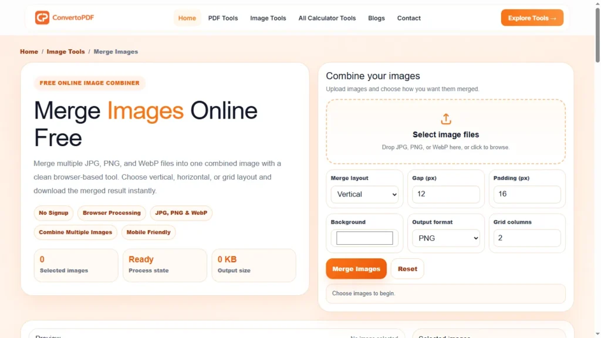
Task: Click the Home breadcrumb link
Action: coord(29,52)
